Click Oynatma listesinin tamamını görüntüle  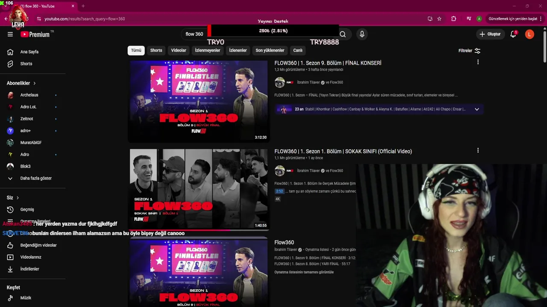[x=304, y=272]
